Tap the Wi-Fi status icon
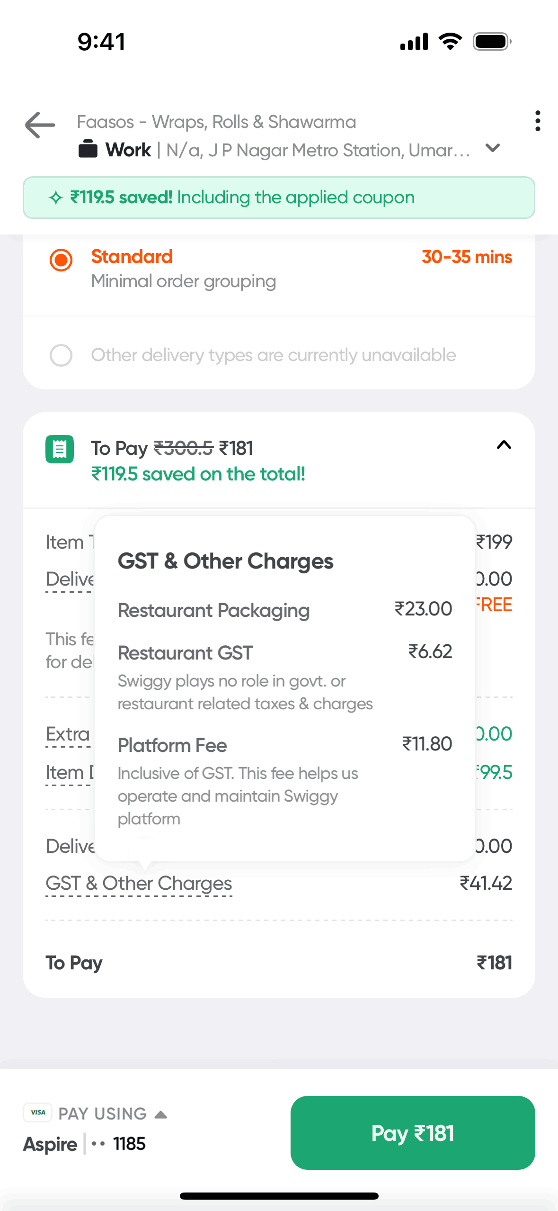 pyautogui.click(x=451, y=42)
